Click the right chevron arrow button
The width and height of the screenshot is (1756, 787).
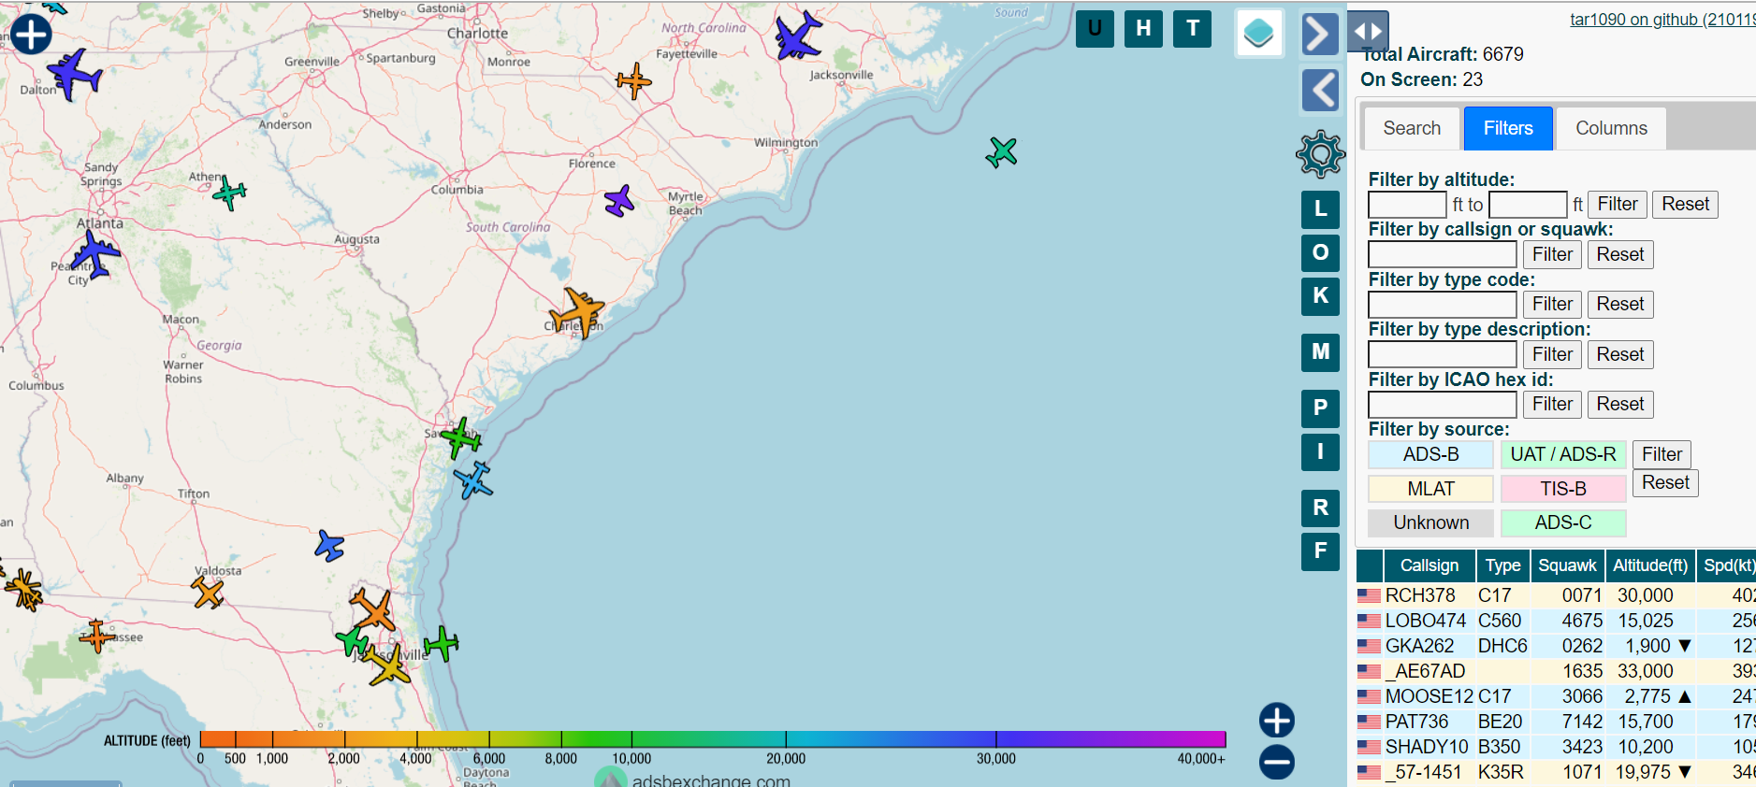pos(1320,35)
